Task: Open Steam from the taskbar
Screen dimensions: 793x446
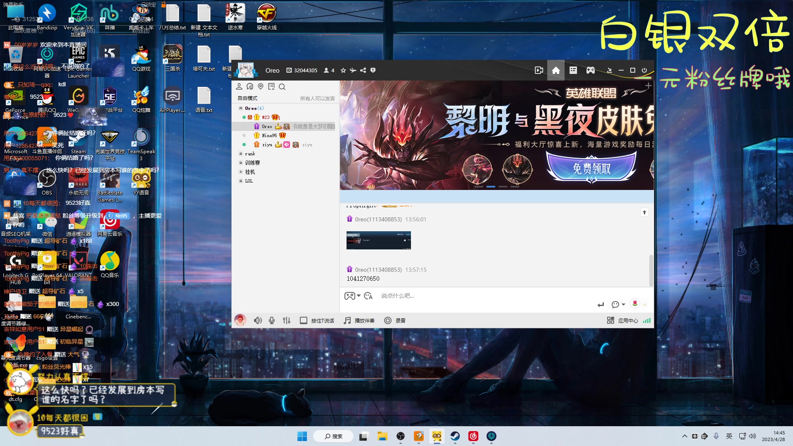Action: (455, 436)
